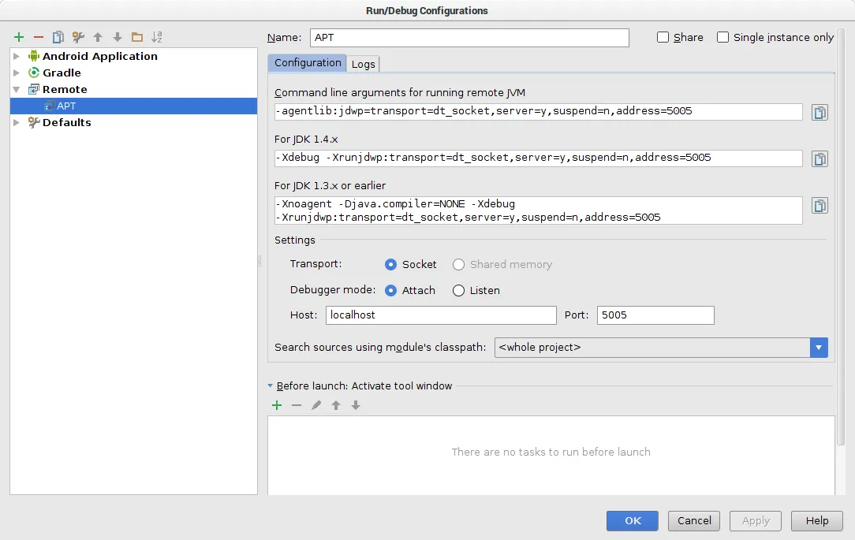Select Socket transport radio button
The height and width of the screenshot is (540, 855).
(390, 264)
